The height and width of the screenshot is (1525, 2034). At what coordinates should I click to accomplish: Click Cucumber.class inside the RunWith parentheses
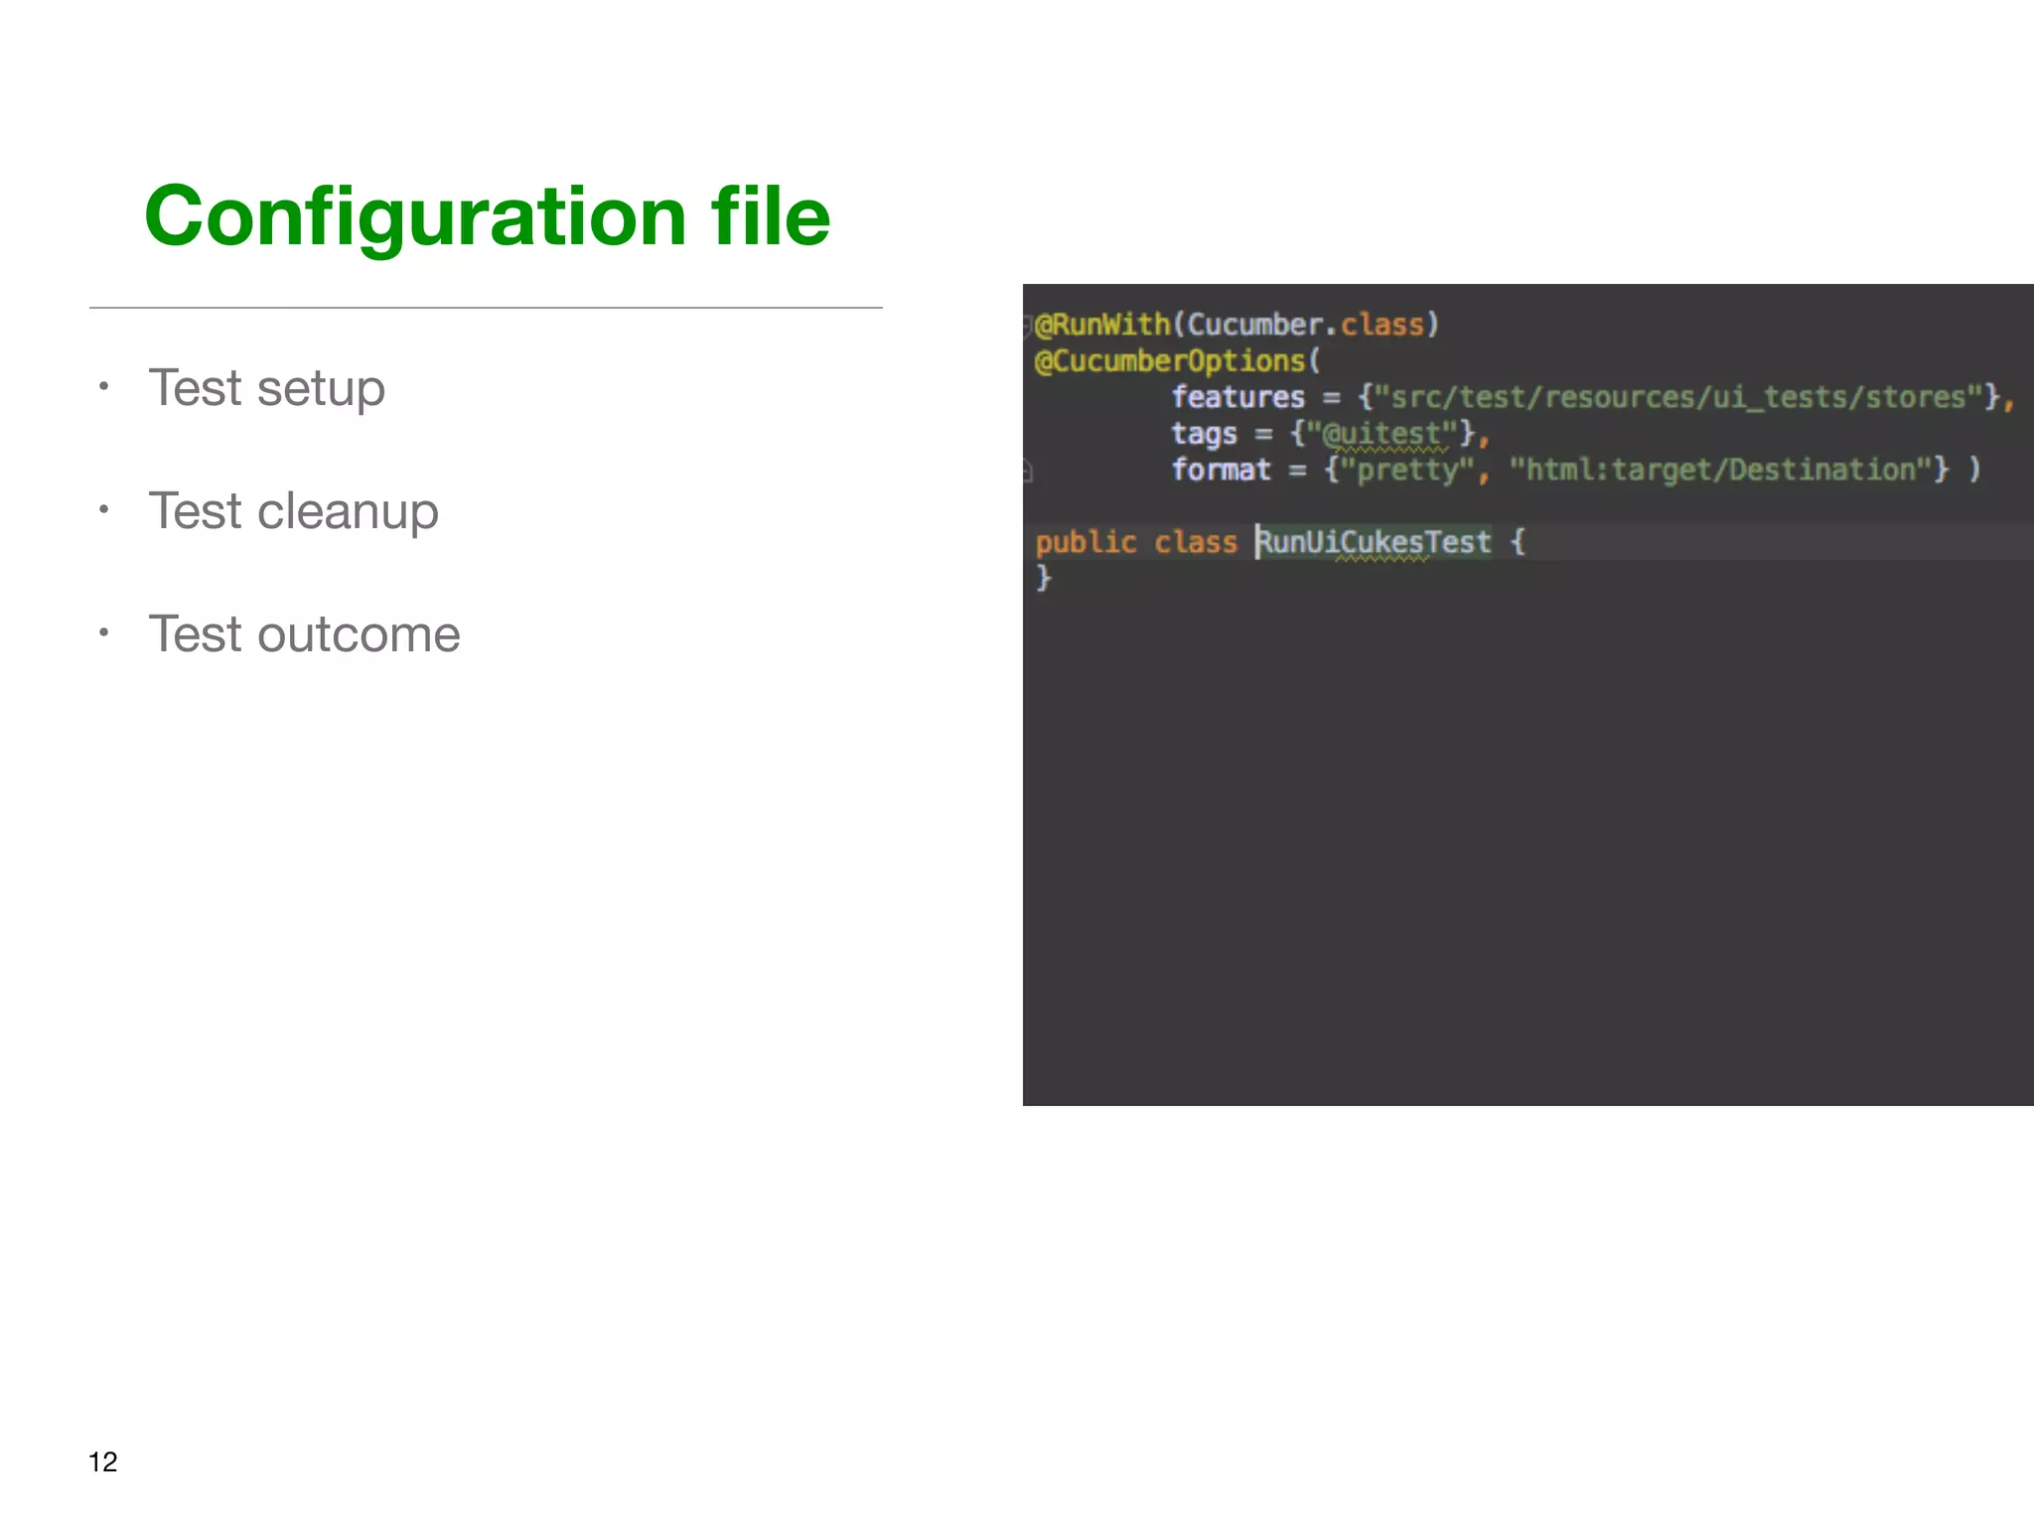point(1305,325)
